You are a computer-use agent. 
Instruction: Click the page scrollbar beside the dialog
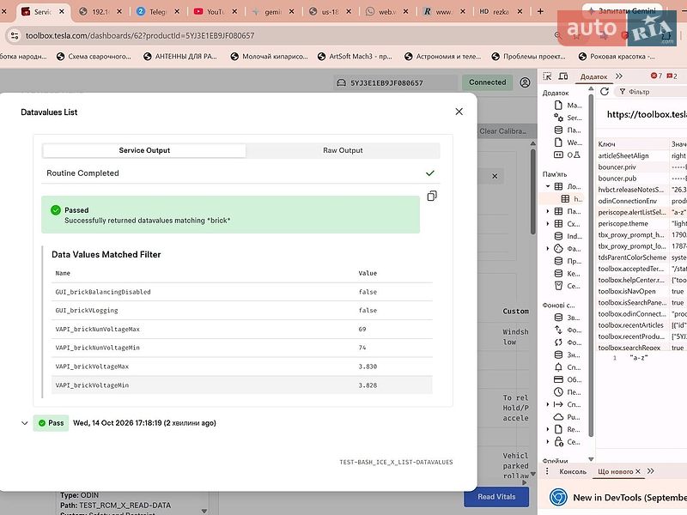pyautogui.click(x=532, y=191)
